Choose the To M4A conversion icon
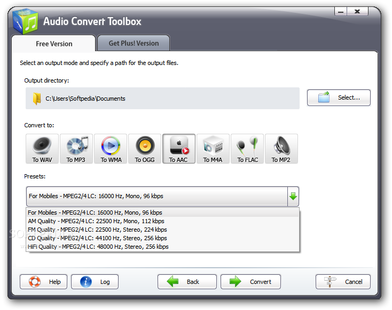The height and width of the screenshot is (310, 392). tap(213, 149)
